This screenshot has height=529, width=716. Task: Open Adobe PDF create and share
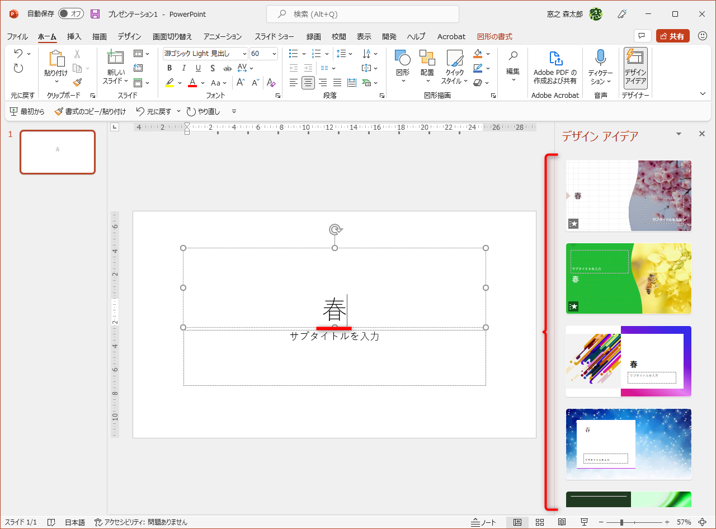click(555, 67)
